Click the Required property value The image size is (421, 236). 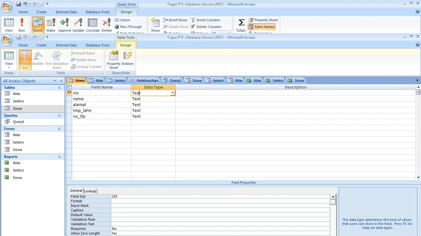coord(220,229)
